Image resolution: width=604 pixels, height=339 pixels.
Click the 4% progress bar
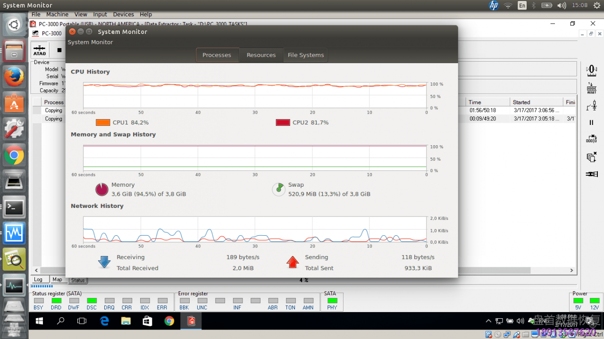305,280
